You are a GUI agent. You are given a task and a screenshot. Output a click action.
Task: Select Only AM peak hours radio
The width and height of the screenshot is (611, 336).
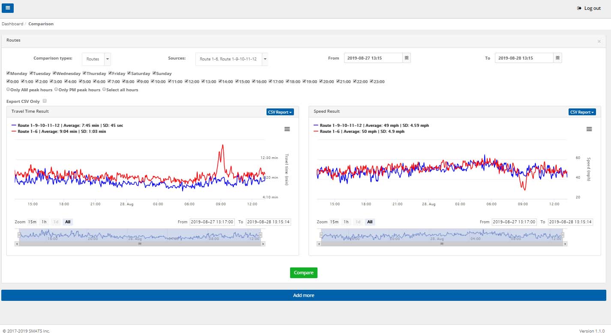(x=8, y=90)
